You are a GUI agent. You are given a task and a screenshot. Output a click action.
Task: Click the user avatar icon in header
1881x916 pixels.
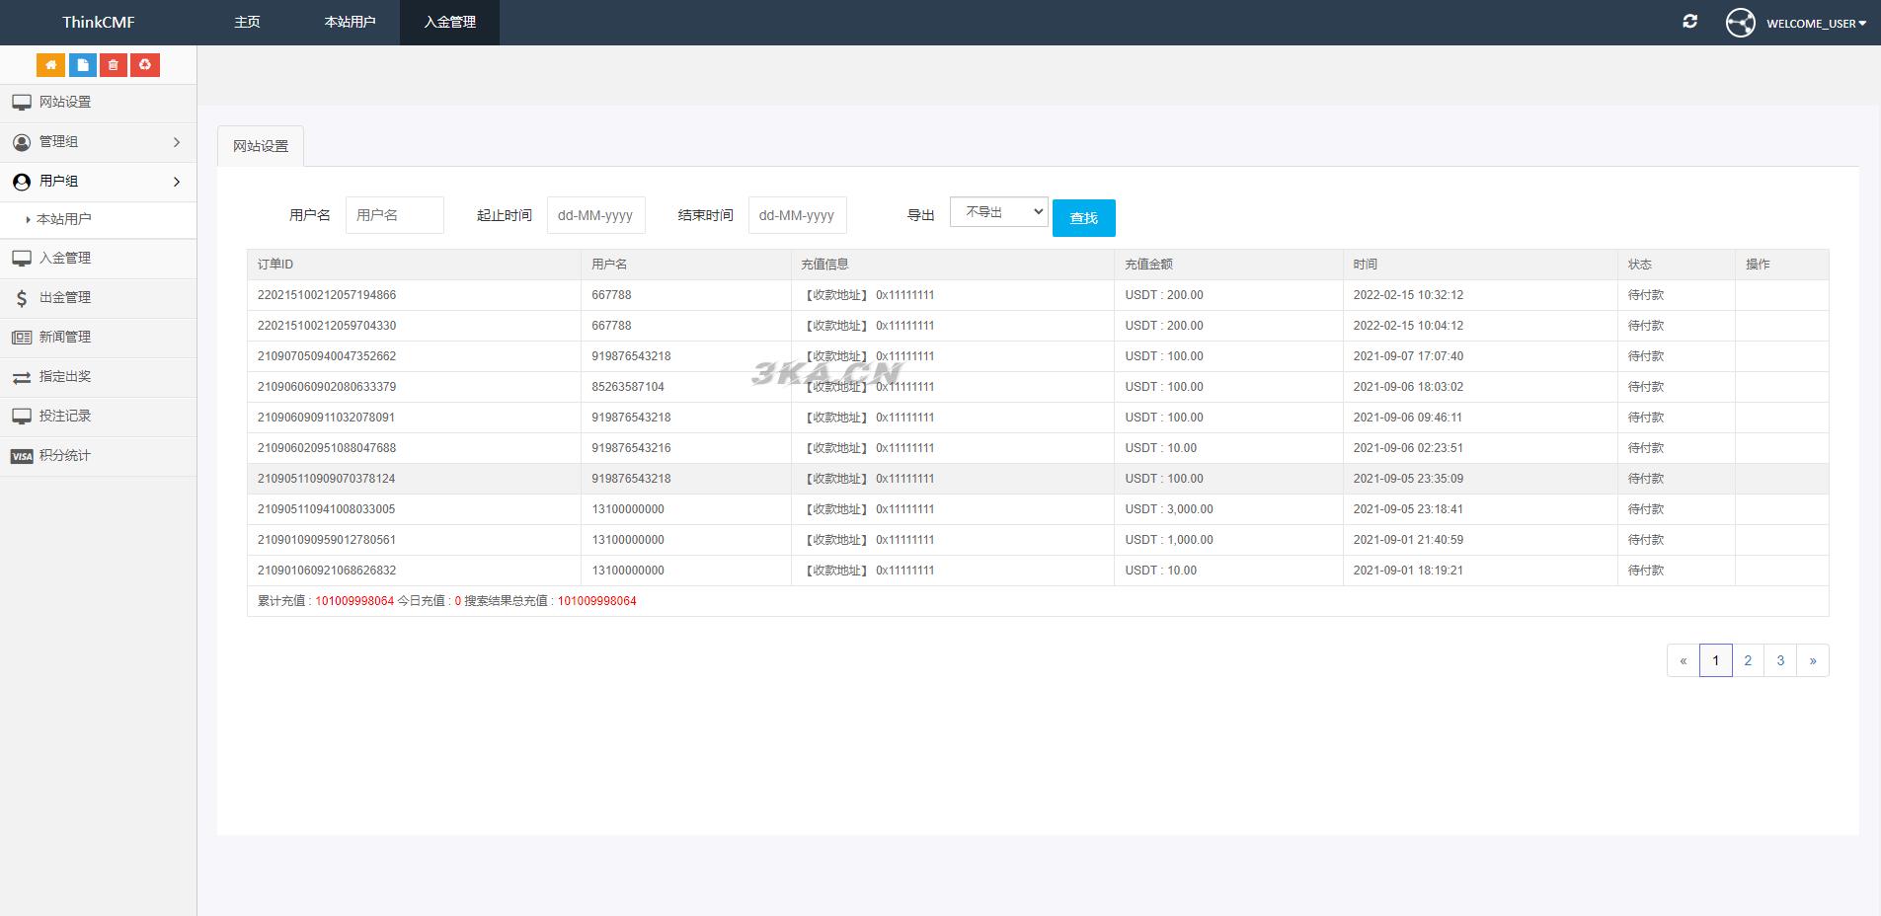click(1740, 23)
